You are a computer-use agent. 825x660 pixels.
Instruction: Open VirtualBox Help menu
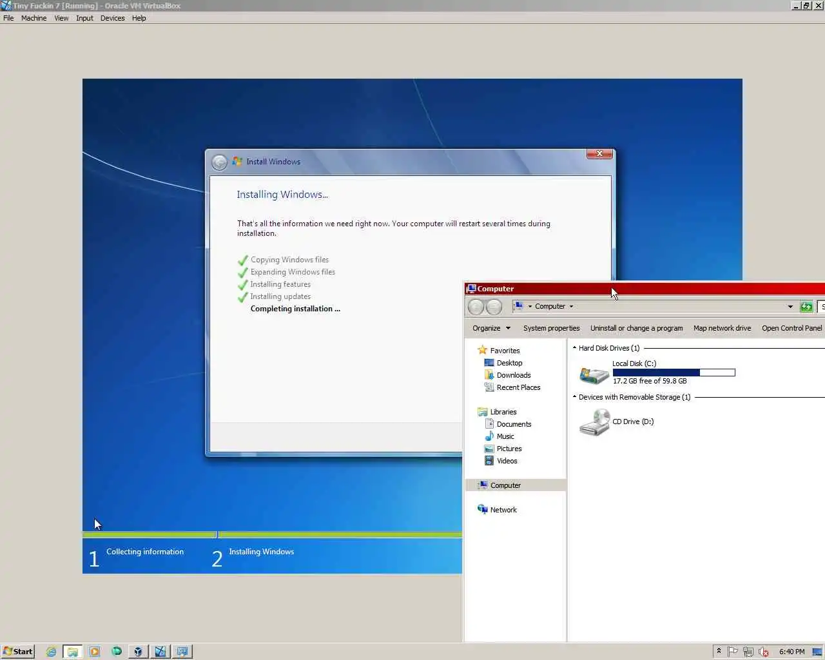click(139, 18)
